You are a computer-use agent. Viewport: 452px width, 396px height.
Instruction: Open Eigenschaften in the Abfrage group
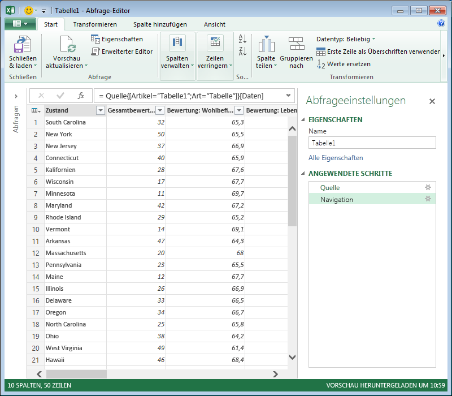pyautogui.click(x=117, y=39)
